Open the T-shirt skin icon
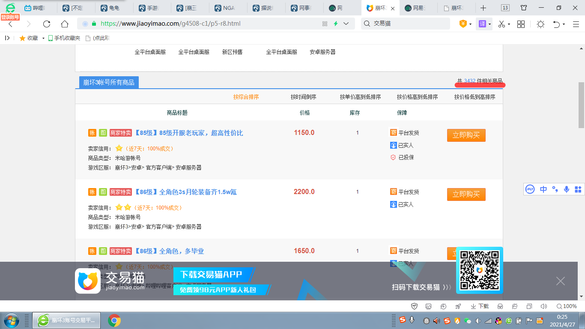This screenshot has height=329, width=585. coord(524,8)
